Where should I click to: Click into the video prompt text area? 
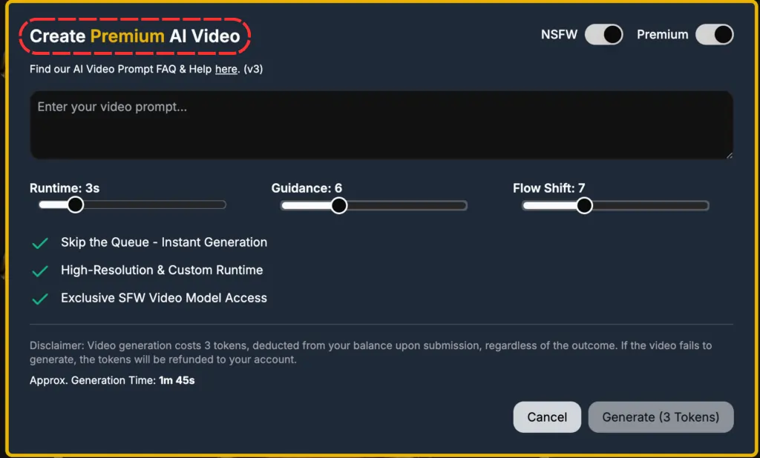pos(381,125)
